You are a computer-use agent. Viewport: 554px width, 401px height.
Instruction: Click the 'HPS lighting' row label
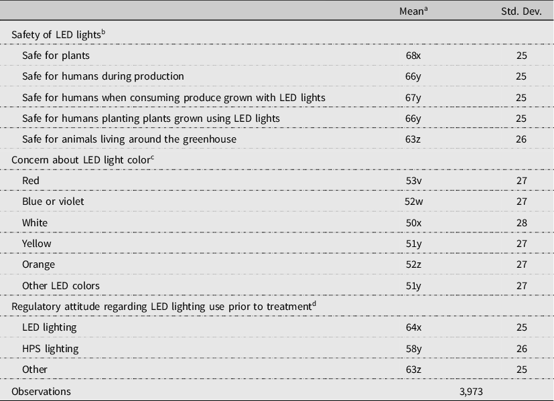coord(50,349)
